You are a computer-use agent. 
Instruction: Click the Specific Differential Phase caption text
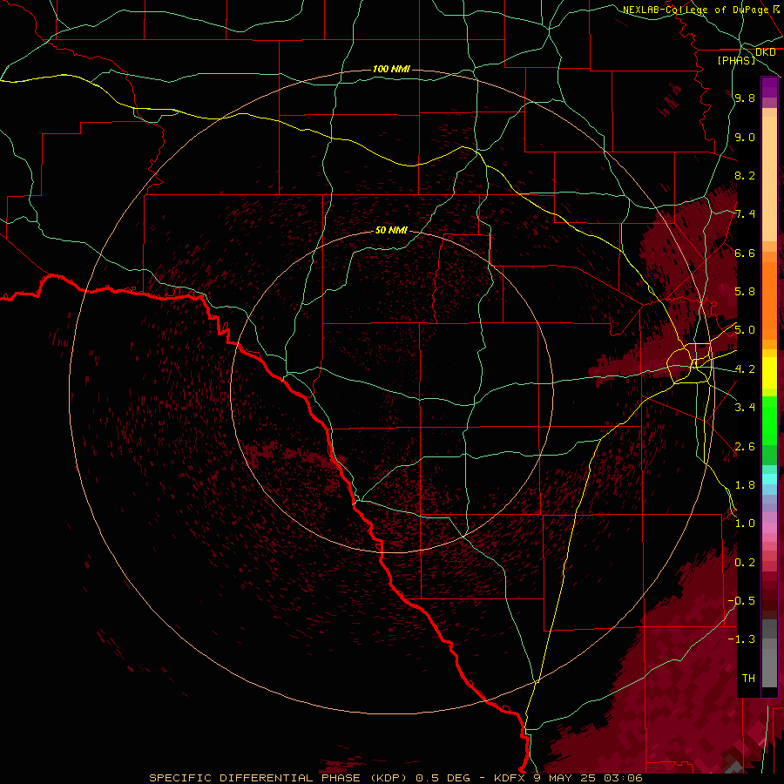coord(395,778)
